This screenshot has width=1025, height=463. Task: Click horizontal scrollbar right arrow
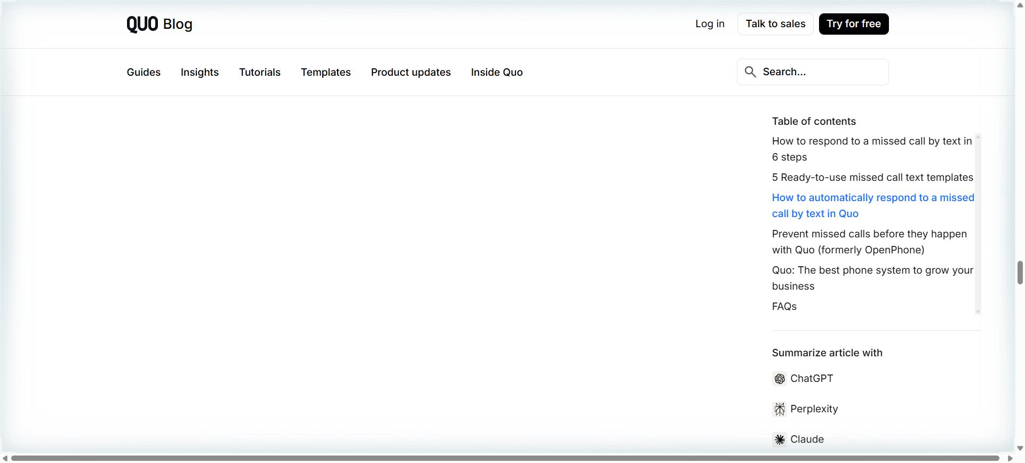(1010, 458)
